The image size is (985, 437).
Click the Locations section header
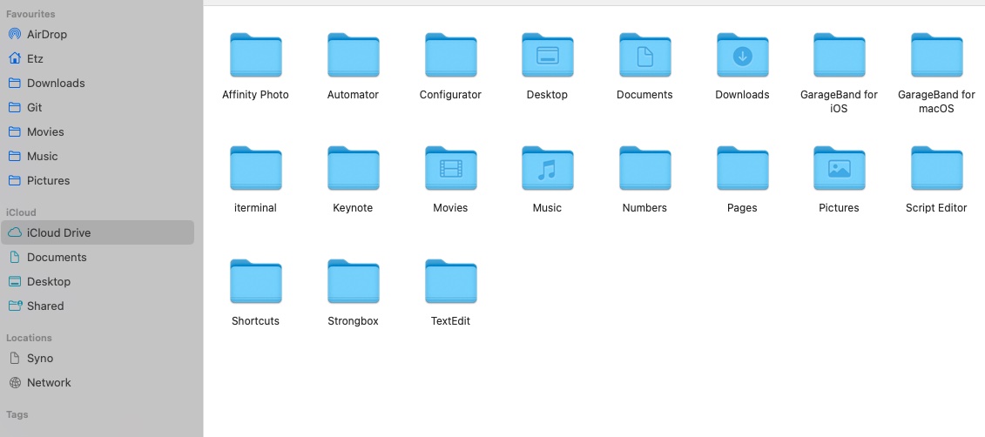click(x=30, y=338)
